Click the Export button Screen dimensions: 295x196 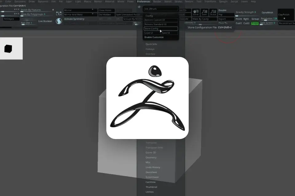click(226, 19)
